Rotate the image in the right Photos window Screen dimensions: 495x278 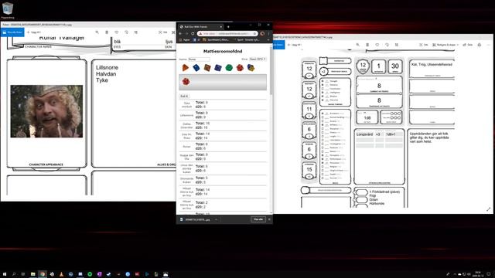(x=387, y=45)
